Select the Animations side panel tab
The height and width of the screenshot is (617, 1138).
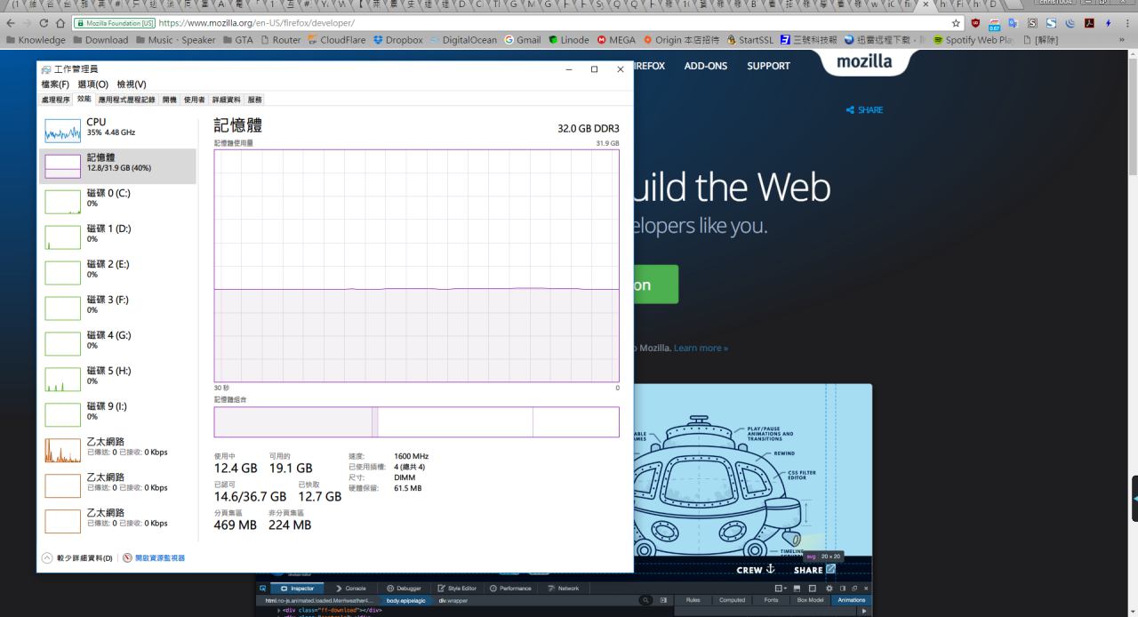coord(851,600)
